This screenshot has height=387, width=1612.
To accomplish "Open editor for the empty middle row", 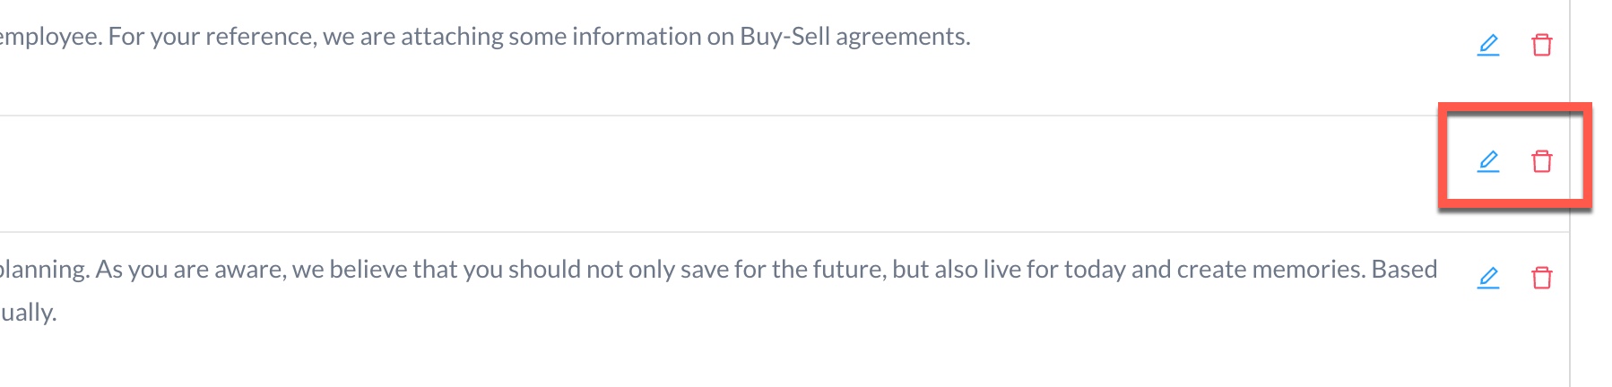I will coord(1488,161).
